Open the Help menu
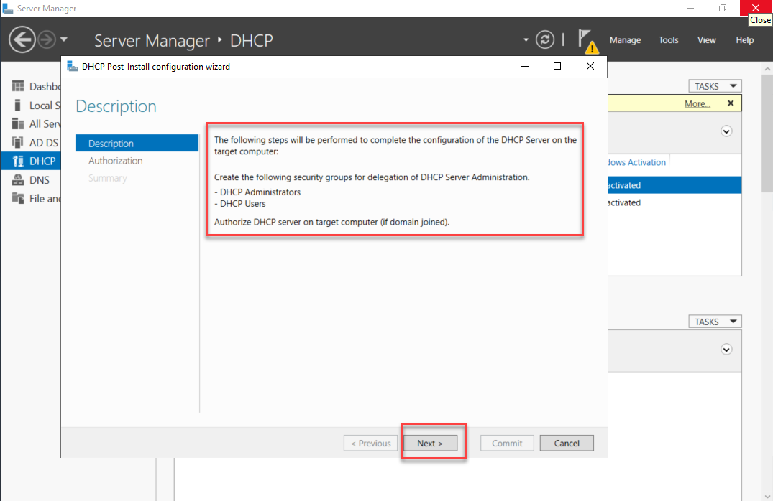Image resolution: width=773 pixels, height=501 pixels. click(744, 40)
